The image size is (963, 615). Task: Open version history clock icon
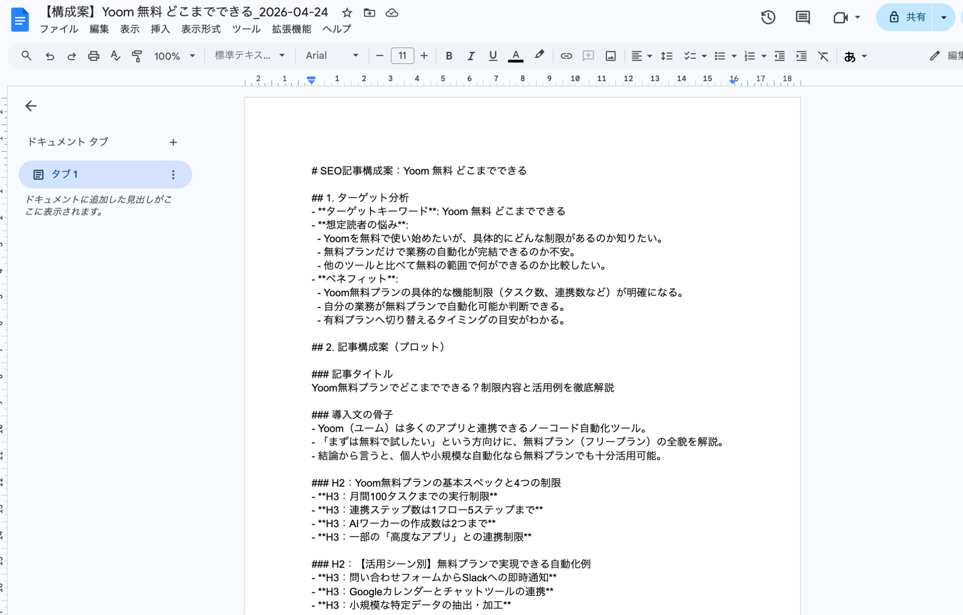[768, 17]
